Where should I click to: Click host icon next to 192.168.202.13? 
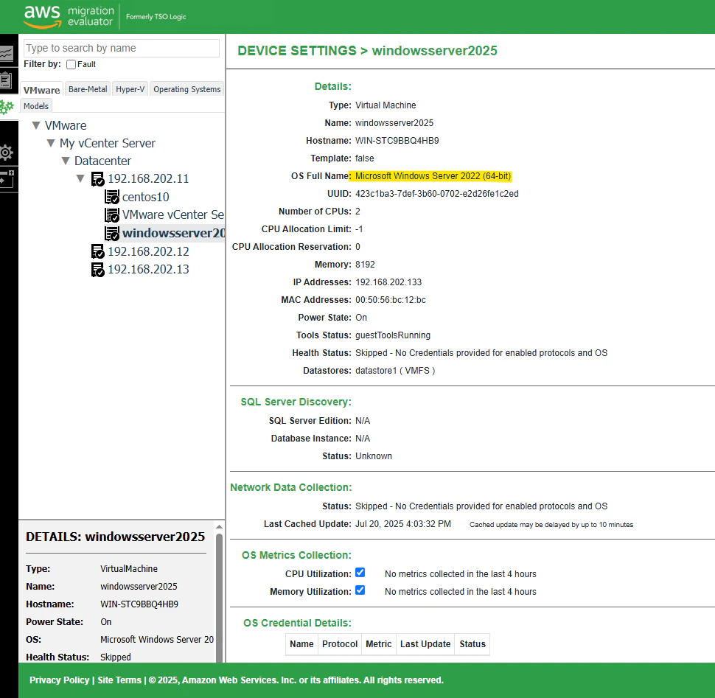pyautogui.click(x=97, y=270)
